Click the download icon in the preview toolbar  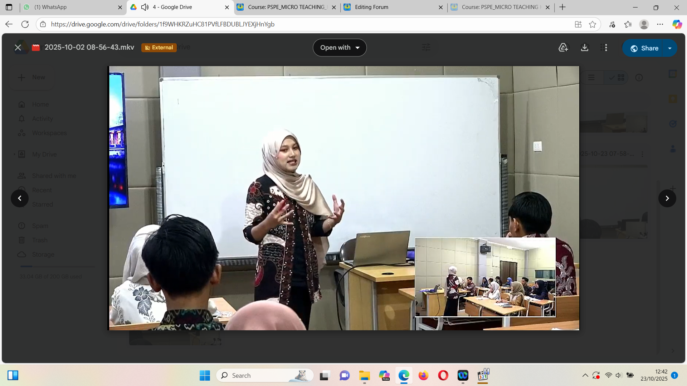(585, 48)
